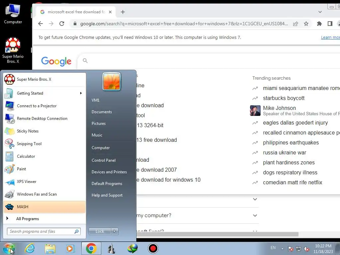Click the Computer desktop icon
Viewport: 340px width, 255px height.
(x=13, y=14)
